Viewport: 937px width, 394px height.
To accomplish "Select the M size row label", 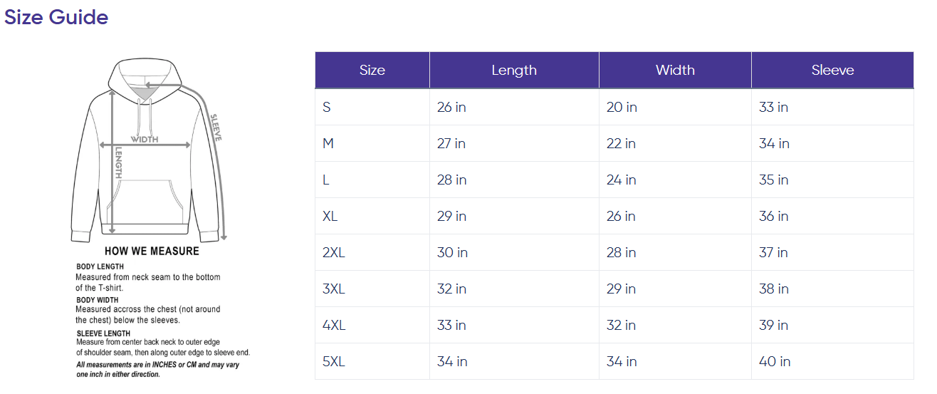I will coord(328,143).
